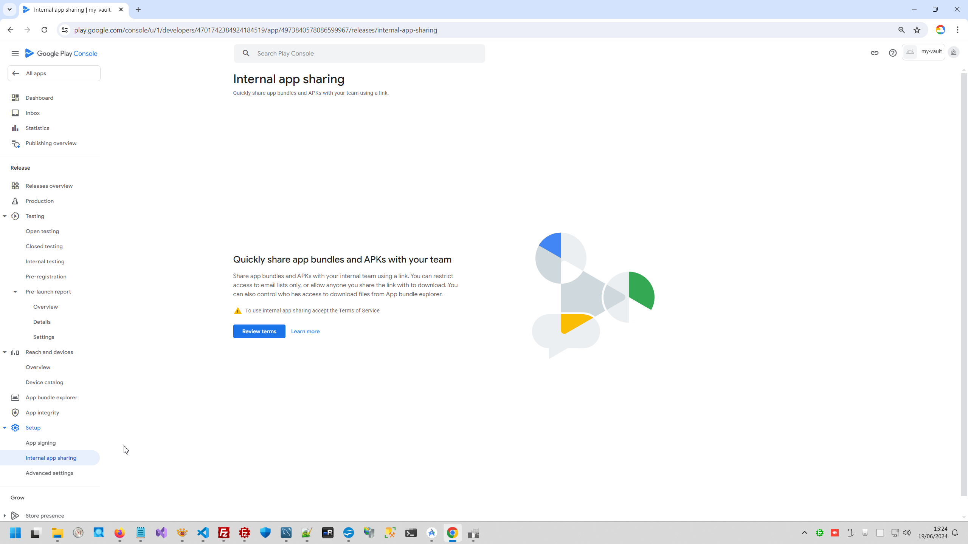Open App integrity shield item
This screenshot has width=968, height=544.
(x=42, y=413)
